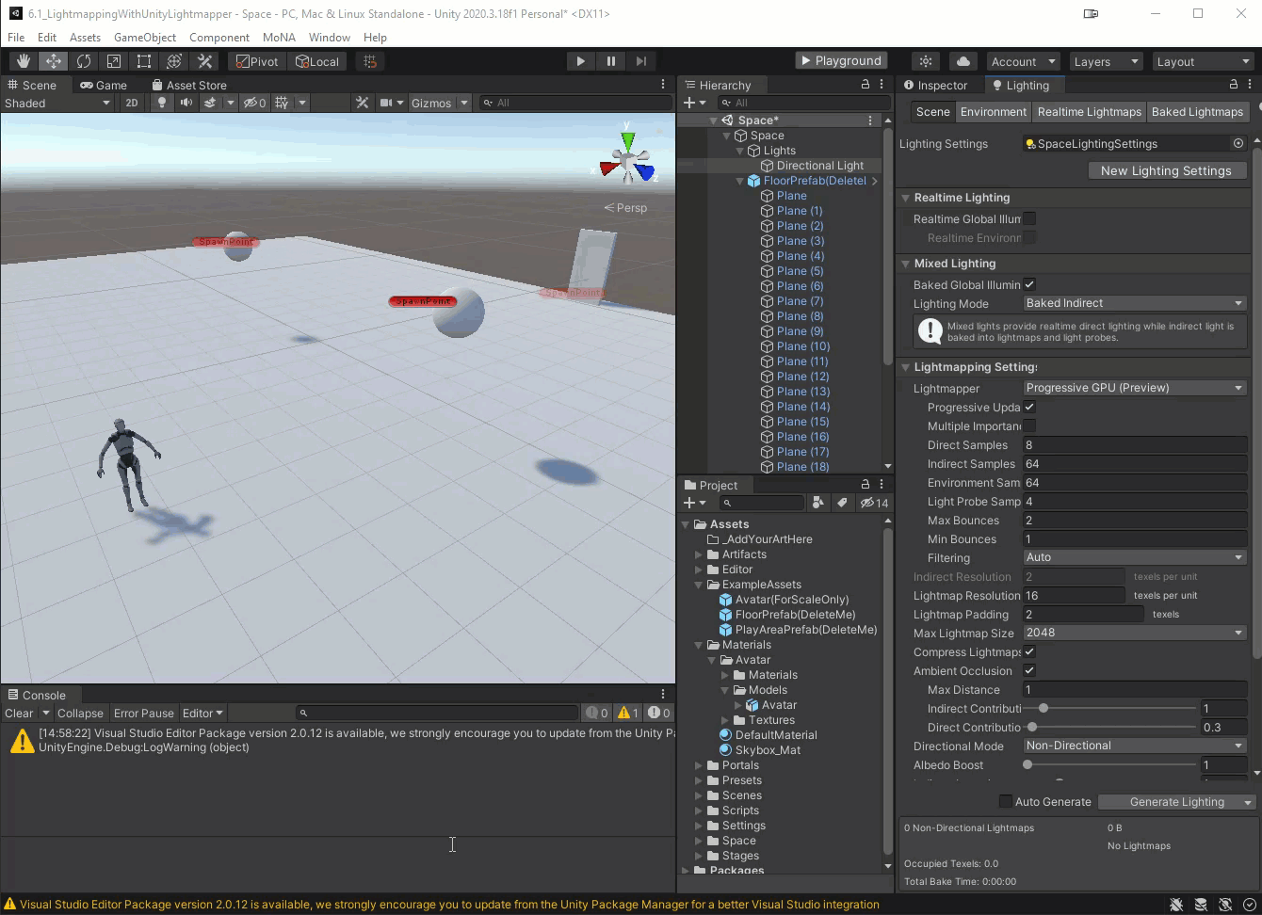Toggle 2D scene view mode
The height and width of the screenshot is (915, 1262).
point(132,103)
